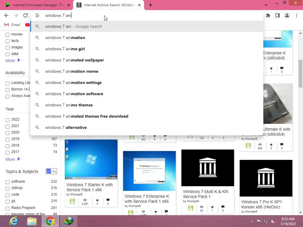Select suggestion windows 7 animation software

[x=147, y=94]
